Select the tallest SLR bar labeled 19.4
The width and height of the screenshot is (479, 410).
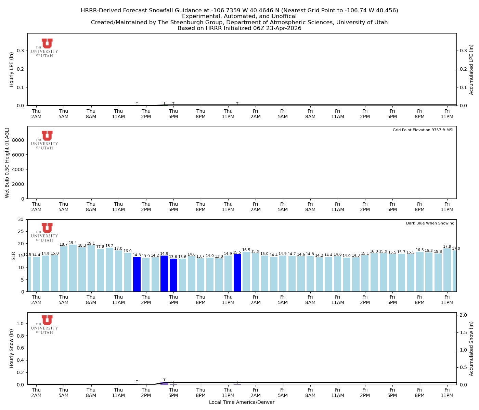tap(73, 268)
